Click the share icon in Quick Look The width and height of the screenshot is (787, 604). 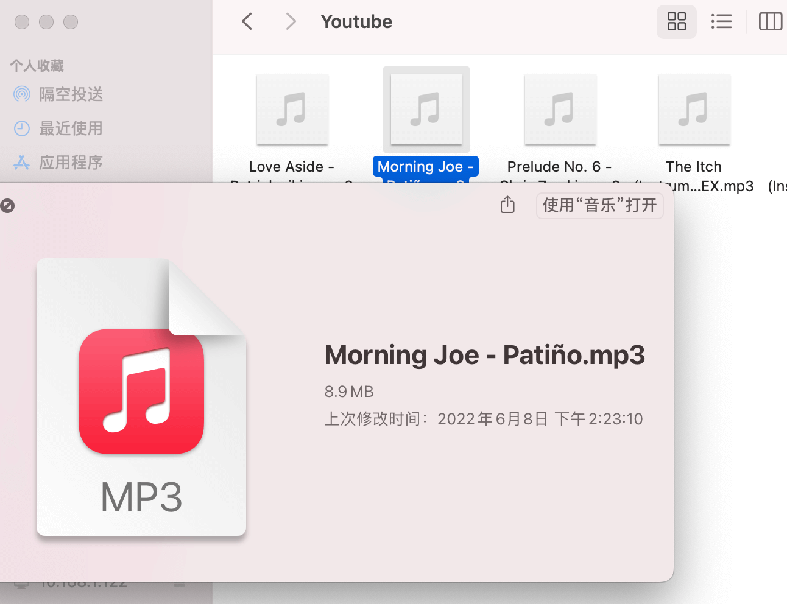pos(507,205)
